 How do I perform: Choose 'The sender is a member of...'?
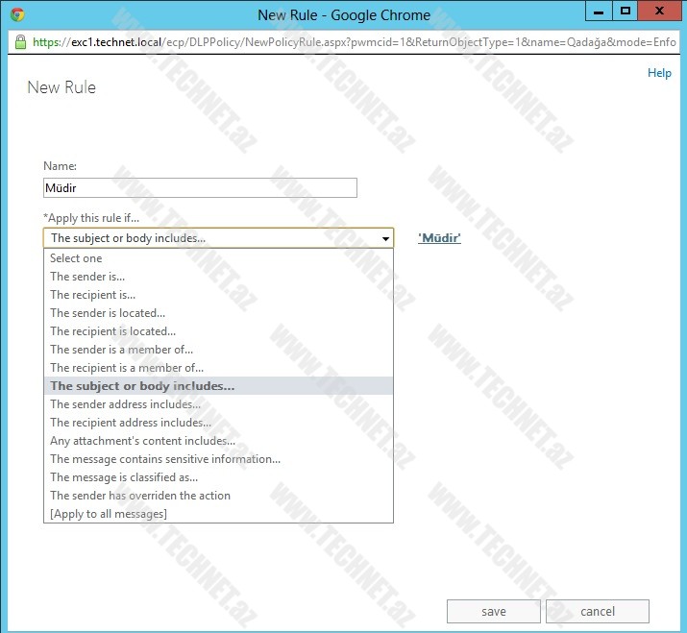[121, 350]
